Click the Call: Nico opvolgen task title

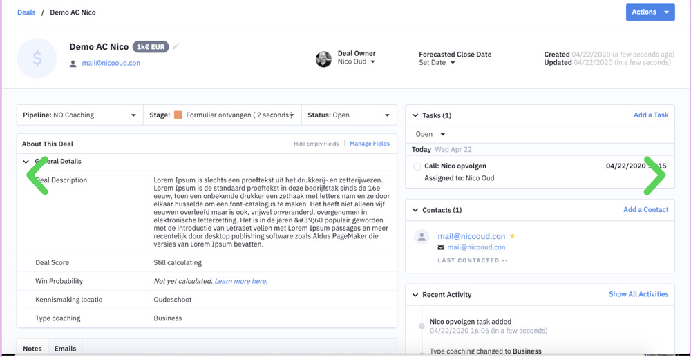[x=455, y=166]
